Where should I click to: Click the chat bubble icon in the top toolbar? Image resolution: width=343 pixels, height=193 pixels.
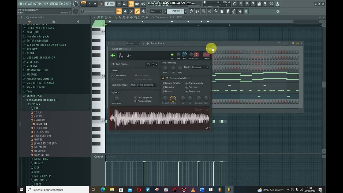[271, 4]
